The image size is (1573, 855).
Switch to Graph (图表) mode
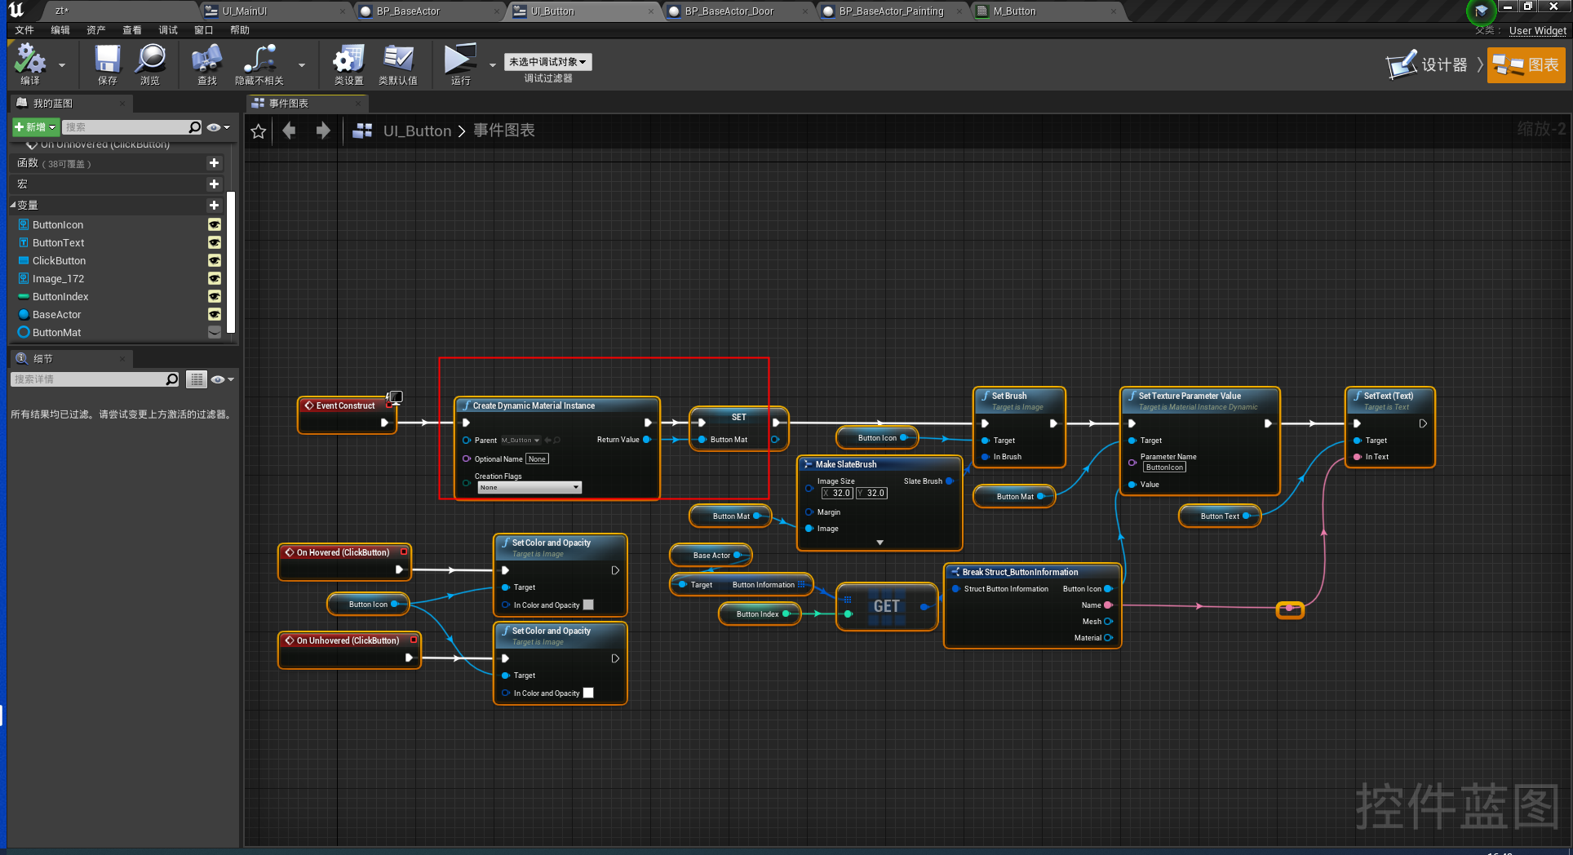(x=1526, y=64)
